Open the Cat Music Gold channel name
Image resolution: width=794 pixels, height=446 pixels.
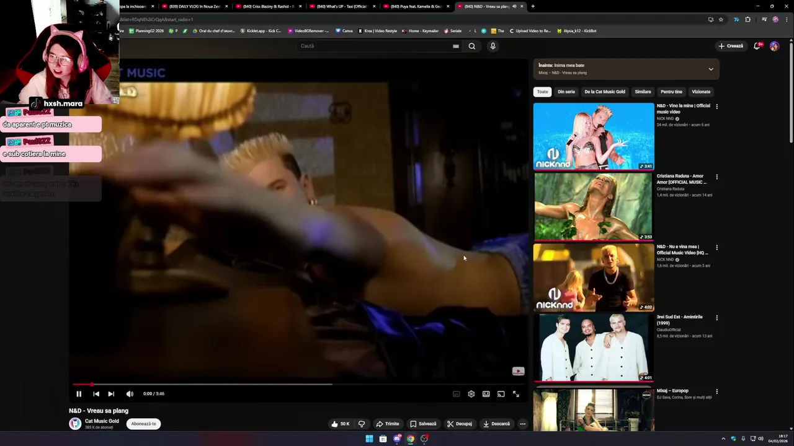click(x=102, y=421)
